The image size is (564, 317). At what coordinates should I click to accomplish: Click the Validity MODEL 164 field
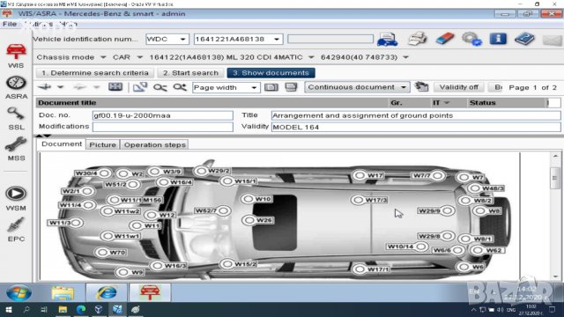point(416,127)
